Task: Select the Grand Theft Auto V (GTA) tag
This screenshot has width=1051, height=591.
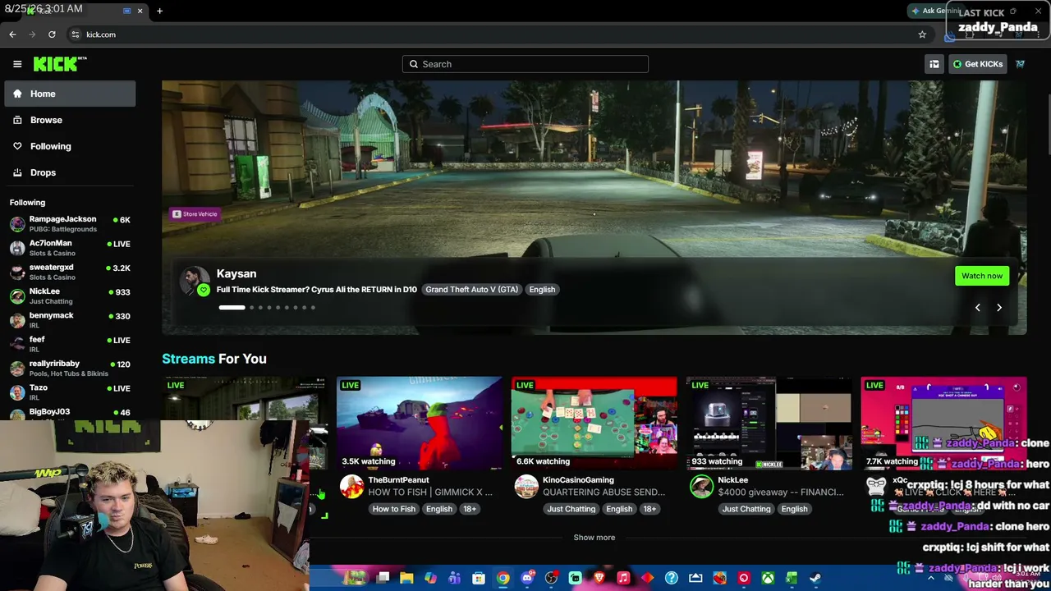Action: (472, 290)
